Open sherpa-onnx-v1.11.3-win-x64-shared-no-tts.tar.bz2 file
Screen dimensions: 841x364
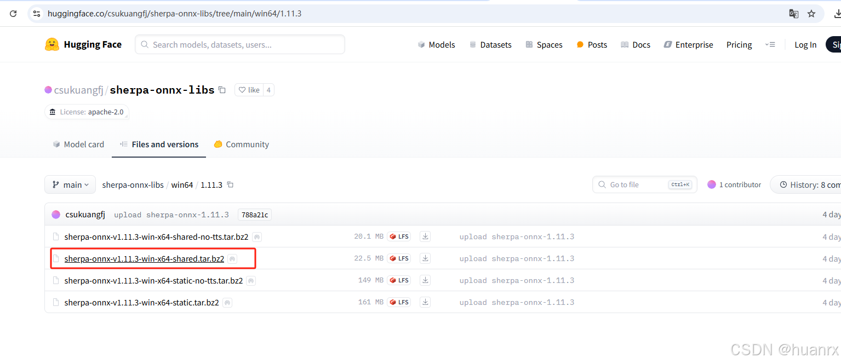click(x=156, y=237)
